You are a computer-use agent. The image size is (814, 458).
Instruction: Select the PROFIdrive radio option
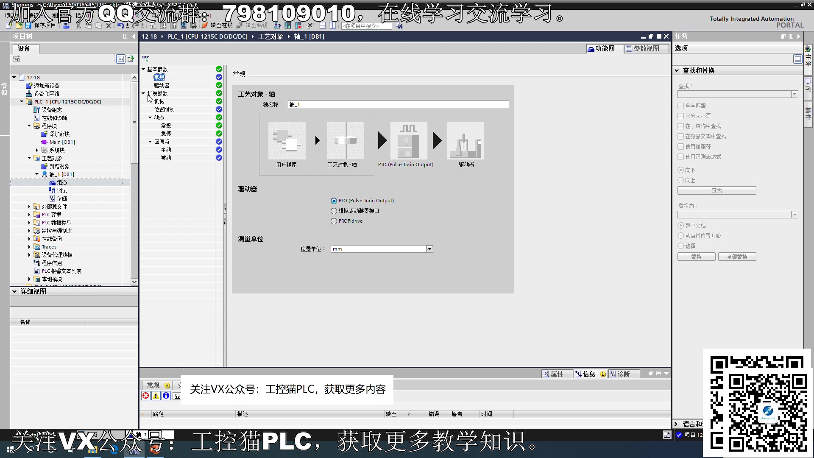pyautogui.click(x=334, y=221)
